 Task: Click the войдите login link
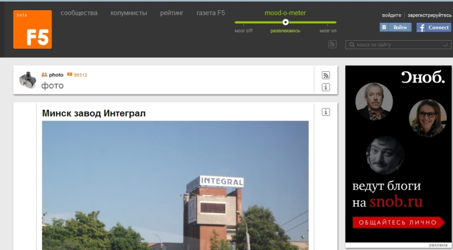391,15
